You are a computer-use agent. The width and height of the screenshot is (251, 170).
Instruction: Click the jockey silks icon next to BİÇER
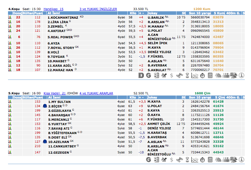45,106
